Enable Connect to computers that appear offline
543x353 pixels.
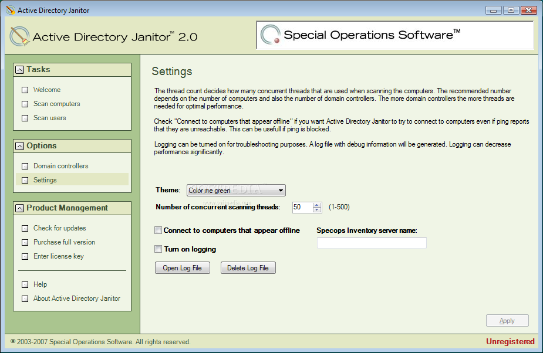pyautogui.click(x=158, y=230)
